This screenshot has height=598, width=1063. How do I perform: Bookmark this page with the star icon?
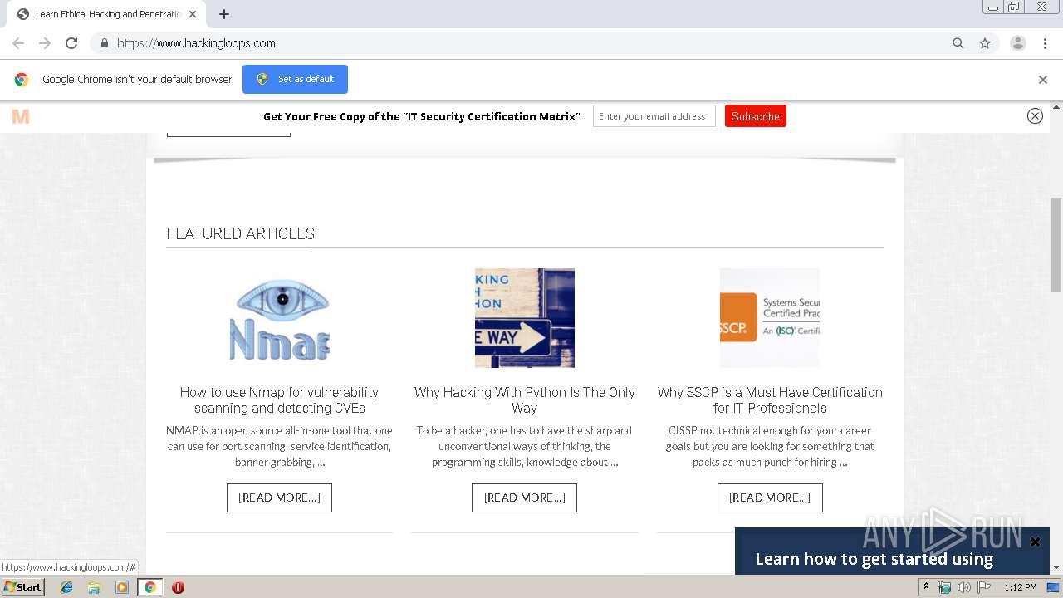(x=985, y=43)
